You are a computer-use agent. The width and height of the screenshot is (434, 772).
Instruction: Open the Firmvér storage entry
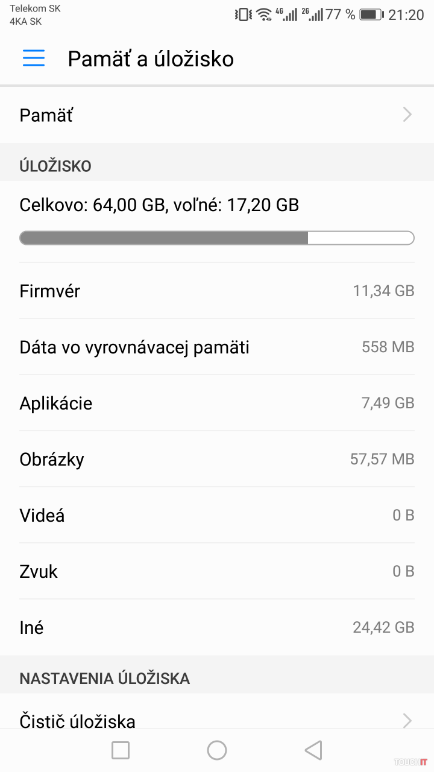pyautogui.click(x=217, y=291)
